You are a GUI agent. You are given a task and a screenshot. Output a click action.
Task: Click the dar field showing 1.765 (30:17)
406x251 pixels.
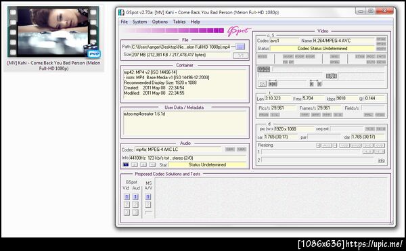(368, 137)
